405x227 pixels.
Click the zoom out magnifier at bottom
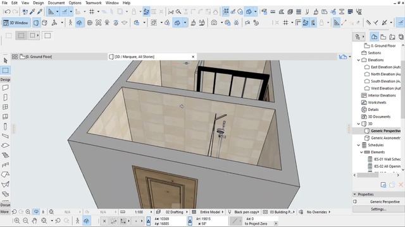tap(25, 221)
